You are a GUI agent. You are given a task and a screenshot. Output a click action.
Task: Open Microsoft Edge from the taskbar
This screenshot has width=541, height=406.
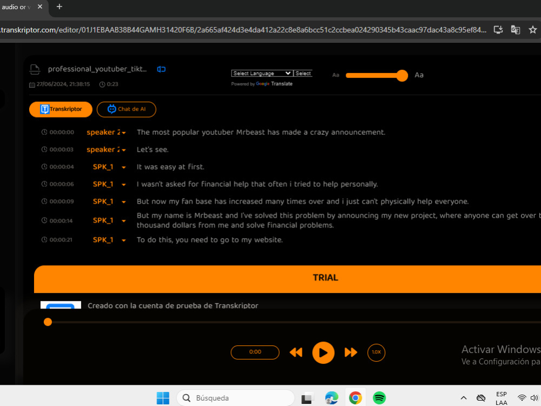[x=332, y=398]
